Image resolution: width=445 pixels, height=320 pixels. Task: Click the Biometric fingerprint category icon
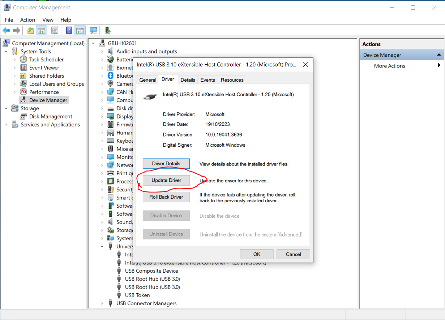tap(111, 68)
